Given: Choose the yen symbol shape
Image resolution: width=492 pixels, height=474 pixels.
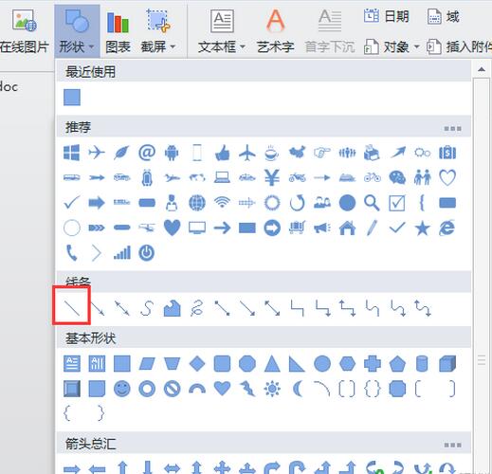Looking at the screenshot, I should [272, 177].
